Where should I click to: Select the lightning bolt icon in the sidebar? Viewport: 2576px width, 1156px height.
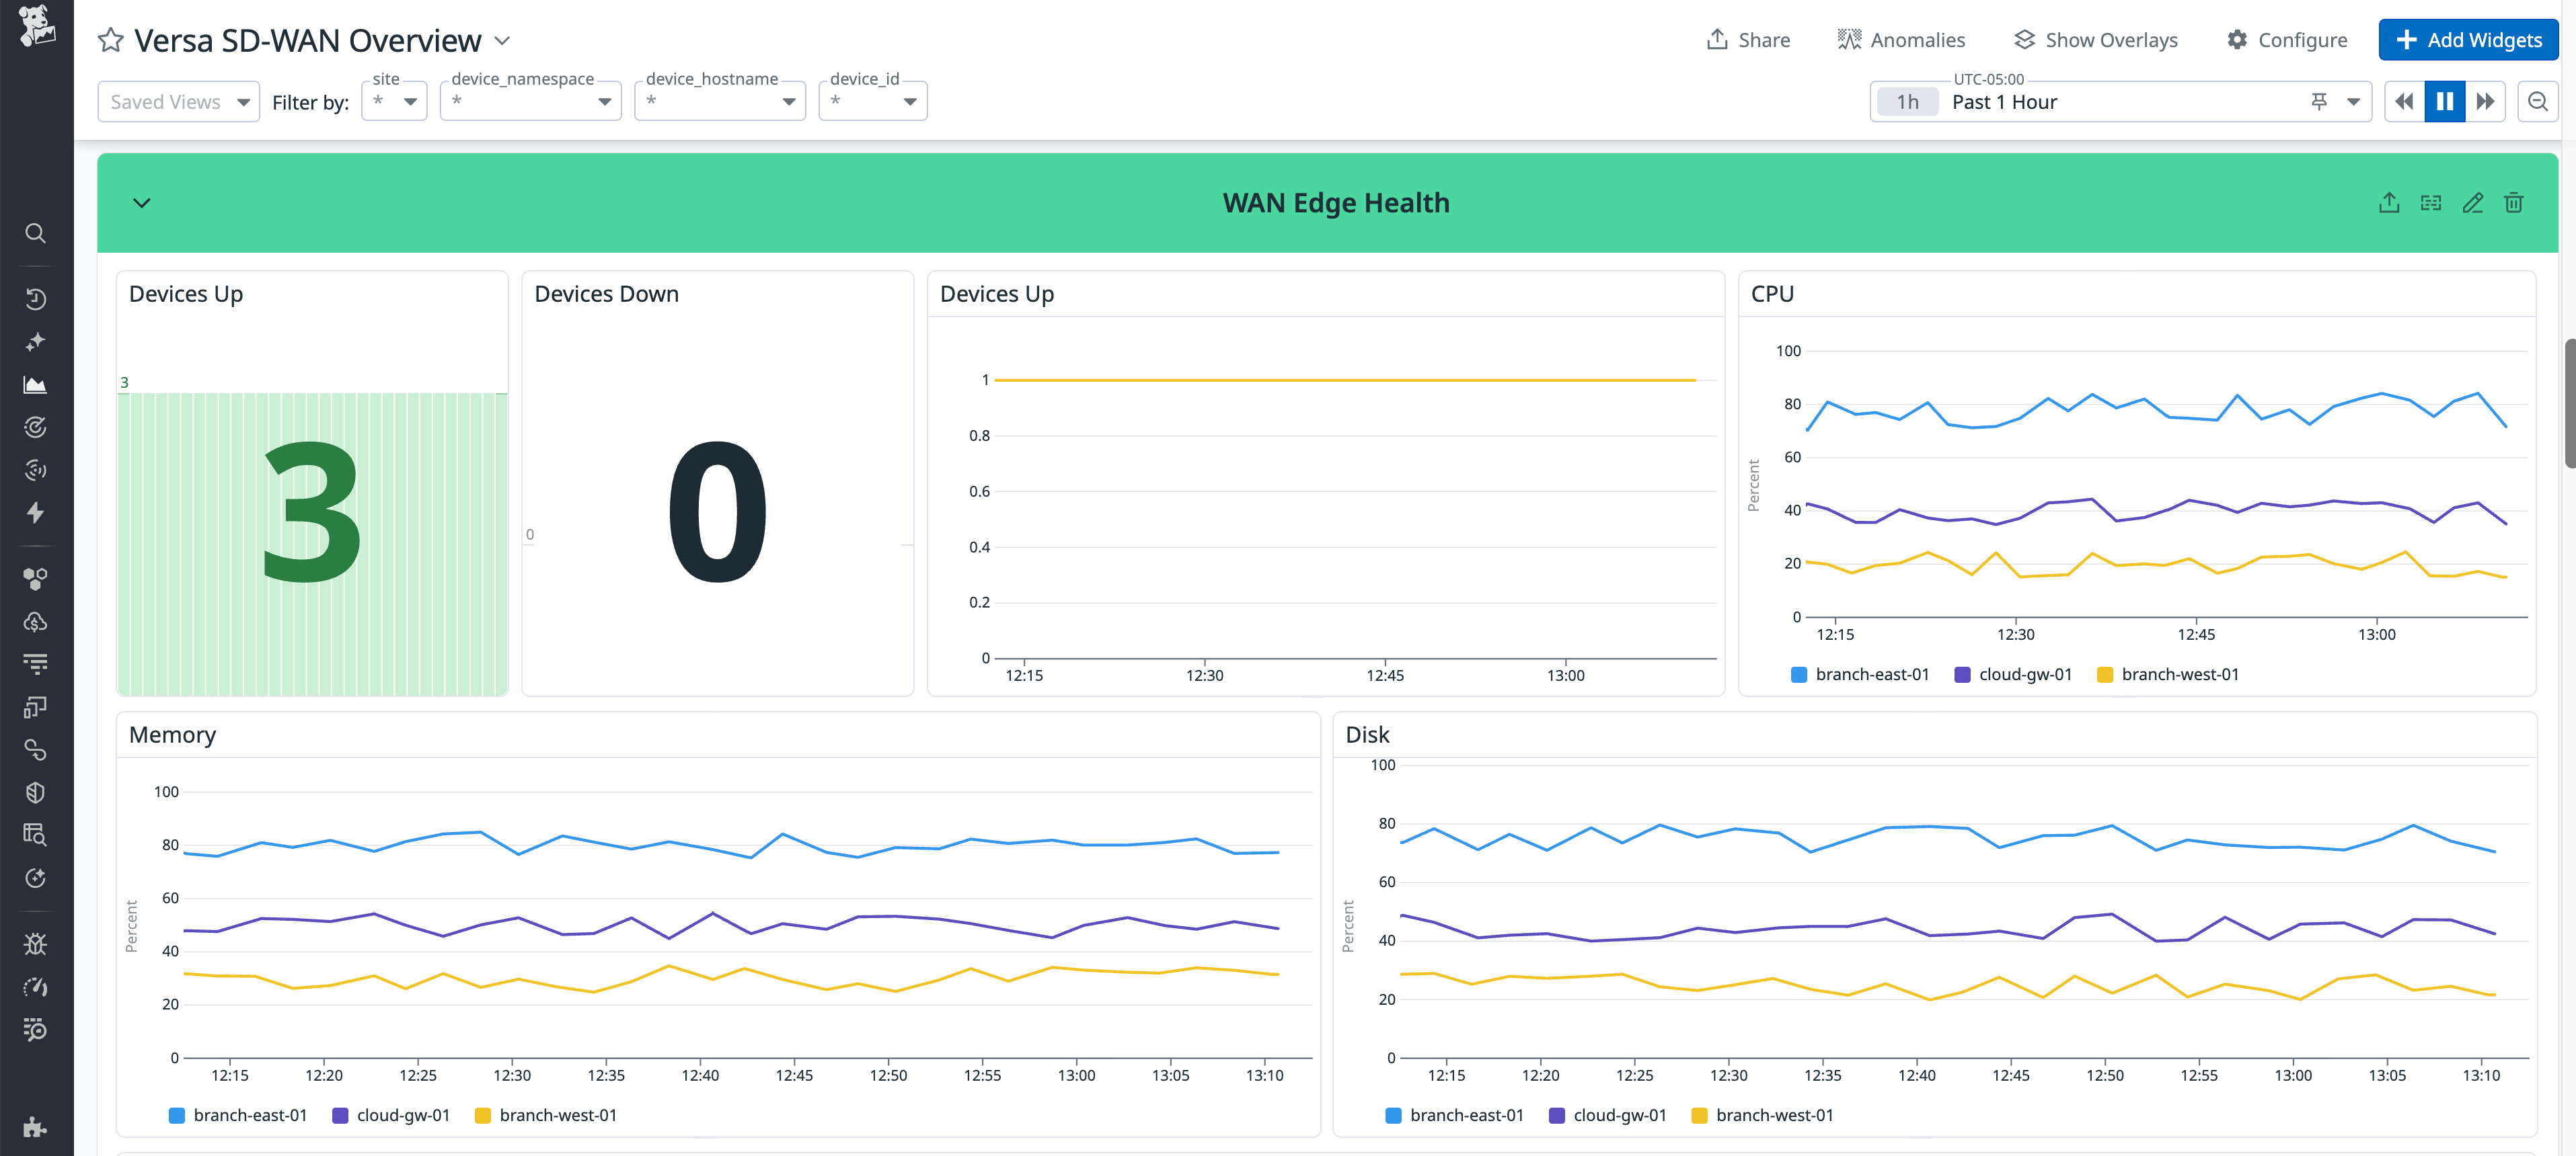coord(35,513)
